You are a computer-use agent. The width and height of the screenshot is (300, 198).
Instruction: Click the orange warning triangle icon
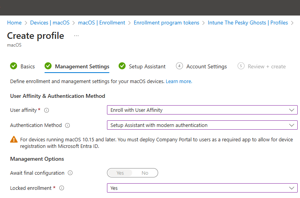click(14, 140)
